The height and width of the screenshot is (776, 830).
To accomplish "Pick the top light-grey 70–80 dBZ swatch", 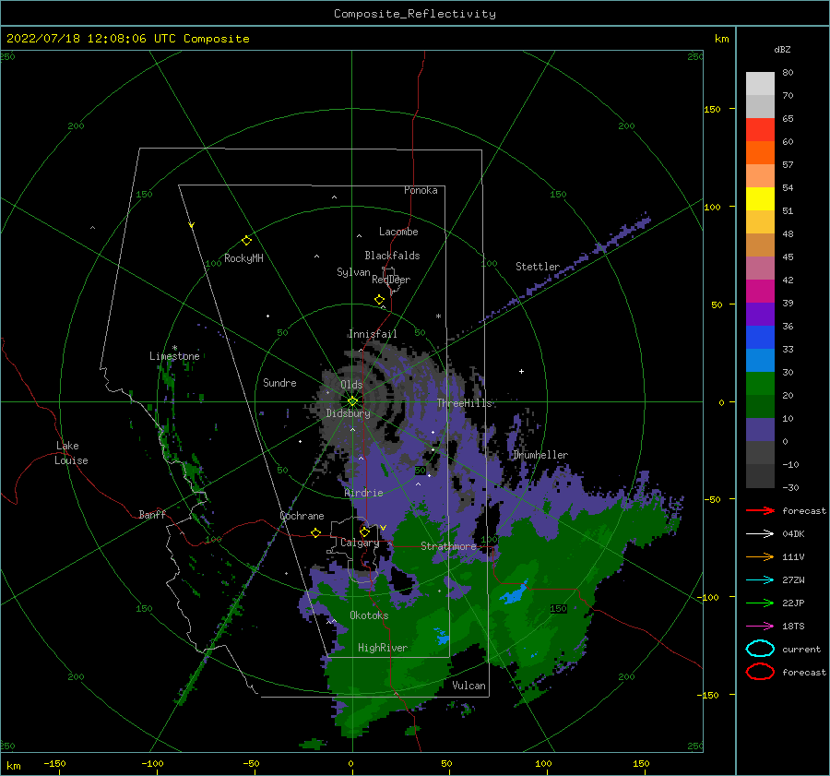I will (760, 84).
